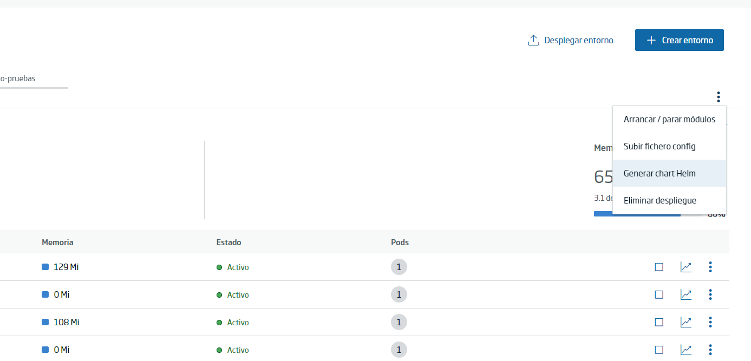
Task: Select Generar chart Helm option
Action: coord(669,173)
